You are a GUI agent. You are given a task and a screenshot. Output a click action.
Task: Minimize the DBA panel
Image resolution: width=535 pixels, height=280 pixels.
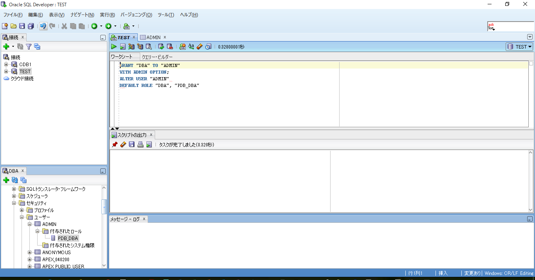tap(103, 171)
